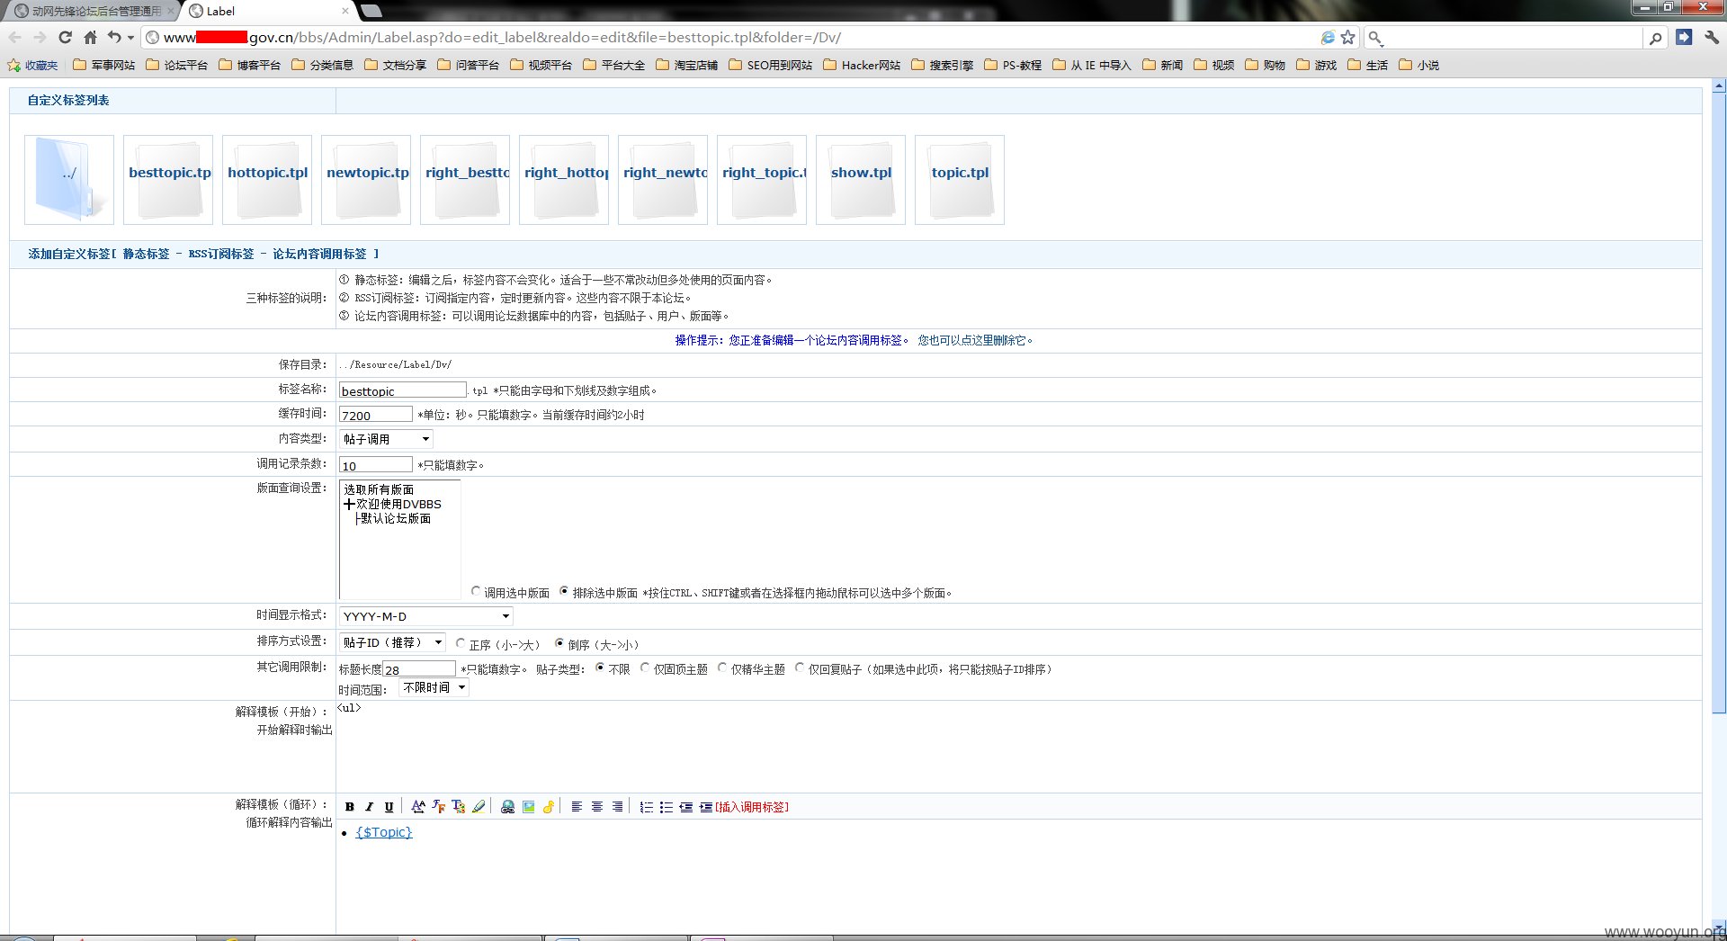Center-align text in the editor

pos(596,807)
